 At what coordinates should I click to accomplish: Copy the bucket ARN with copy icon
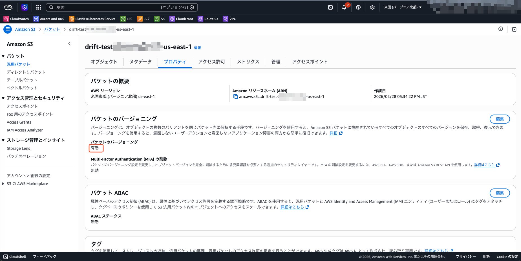pyautogui.click(x=235, y=96)
